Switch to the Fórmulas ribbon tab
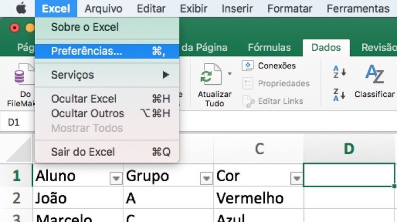 269,48
